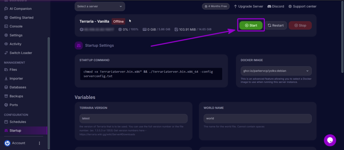The height and width of the screenshot is (150, 344).
Task: Click the Account power avatar icon
Action: point(7,143)
